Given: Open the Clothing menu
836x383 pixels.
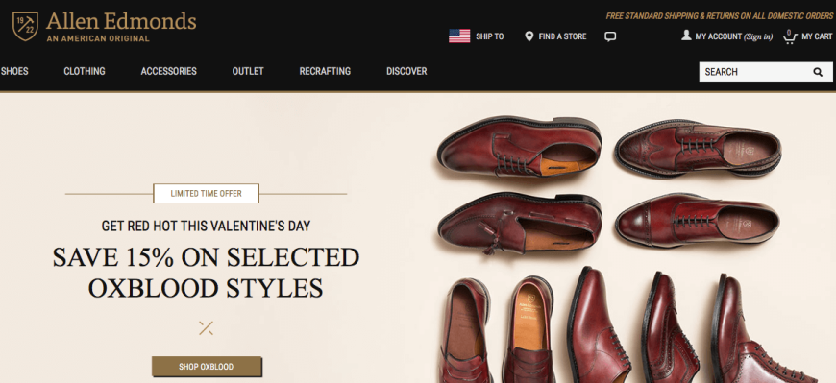Looking at the screenshot, I should coord(85,71).
